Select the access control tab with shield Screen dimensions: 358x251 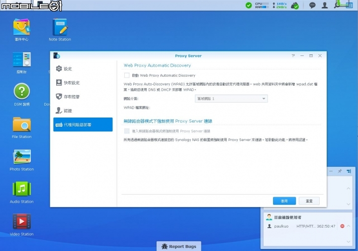83,97
